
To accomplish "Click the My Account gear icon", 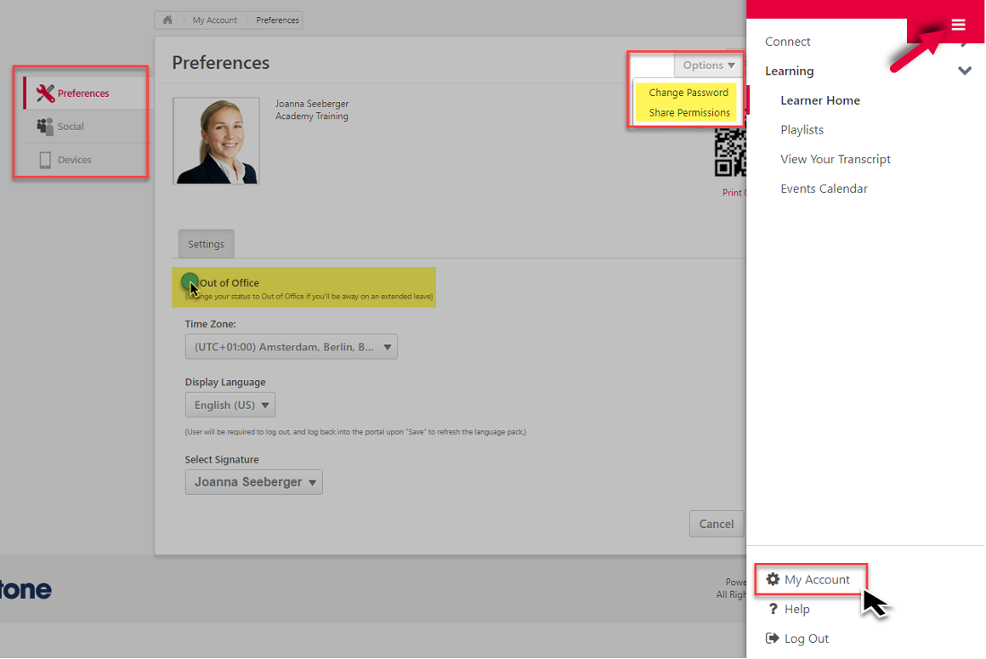I will click(773, 579).
